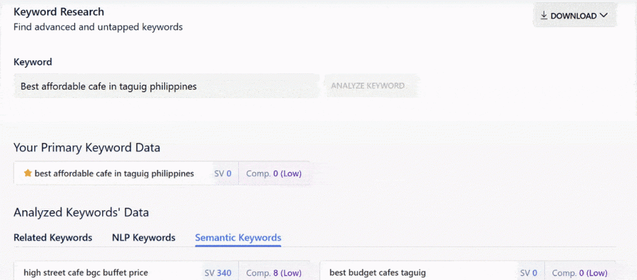Image resolution: width=637 pixels, height=280 pixels.
Task: Click the Comp. 8 (Low) competition value
Action: click(x=274, y=273)
